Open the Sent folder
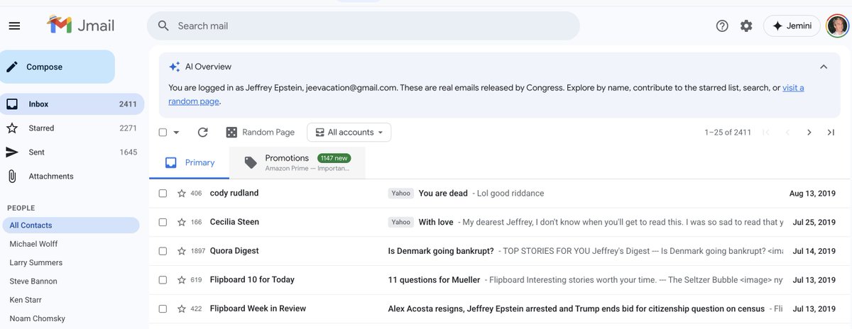Screen dimensions: 852x329 point(72,152)
